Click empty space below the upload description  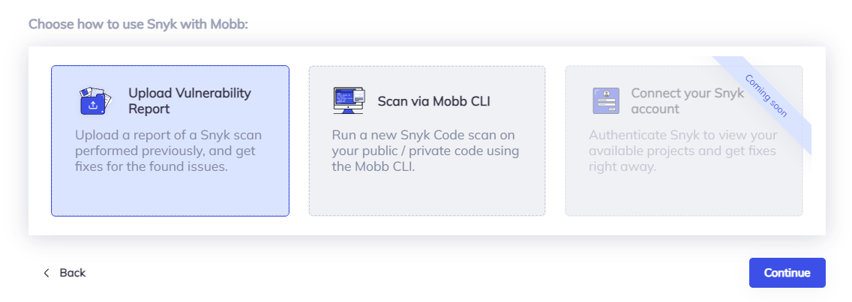(169, 193)
